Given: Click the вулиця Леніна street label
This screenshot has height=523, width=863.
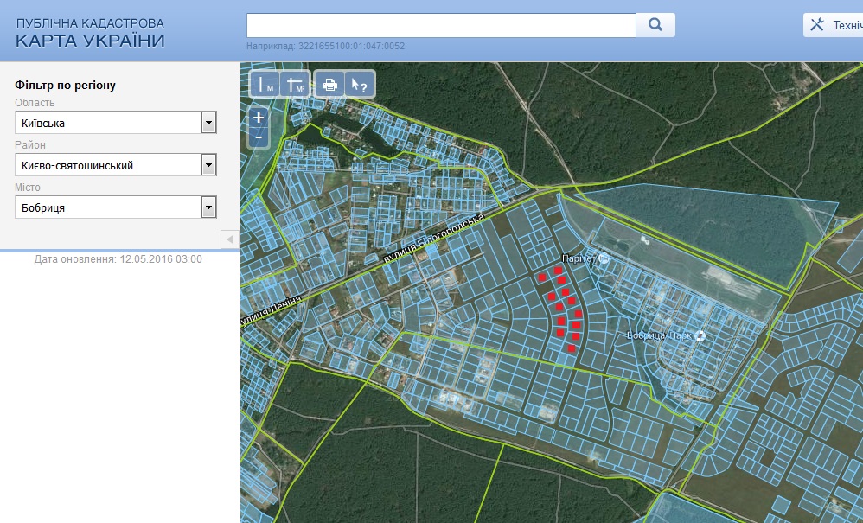Looking at the screenshot, I should pos(271,311).
